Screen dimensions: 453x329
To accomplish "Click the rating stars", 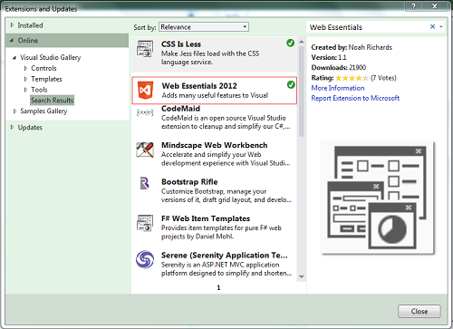I will tap(352, 78).
